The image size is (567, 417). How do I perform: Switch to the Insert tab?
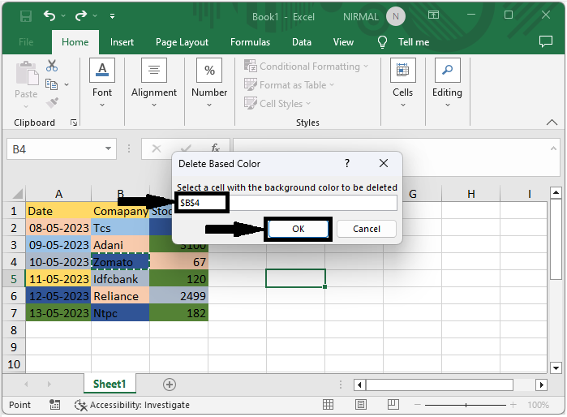(x=122, y=42)
